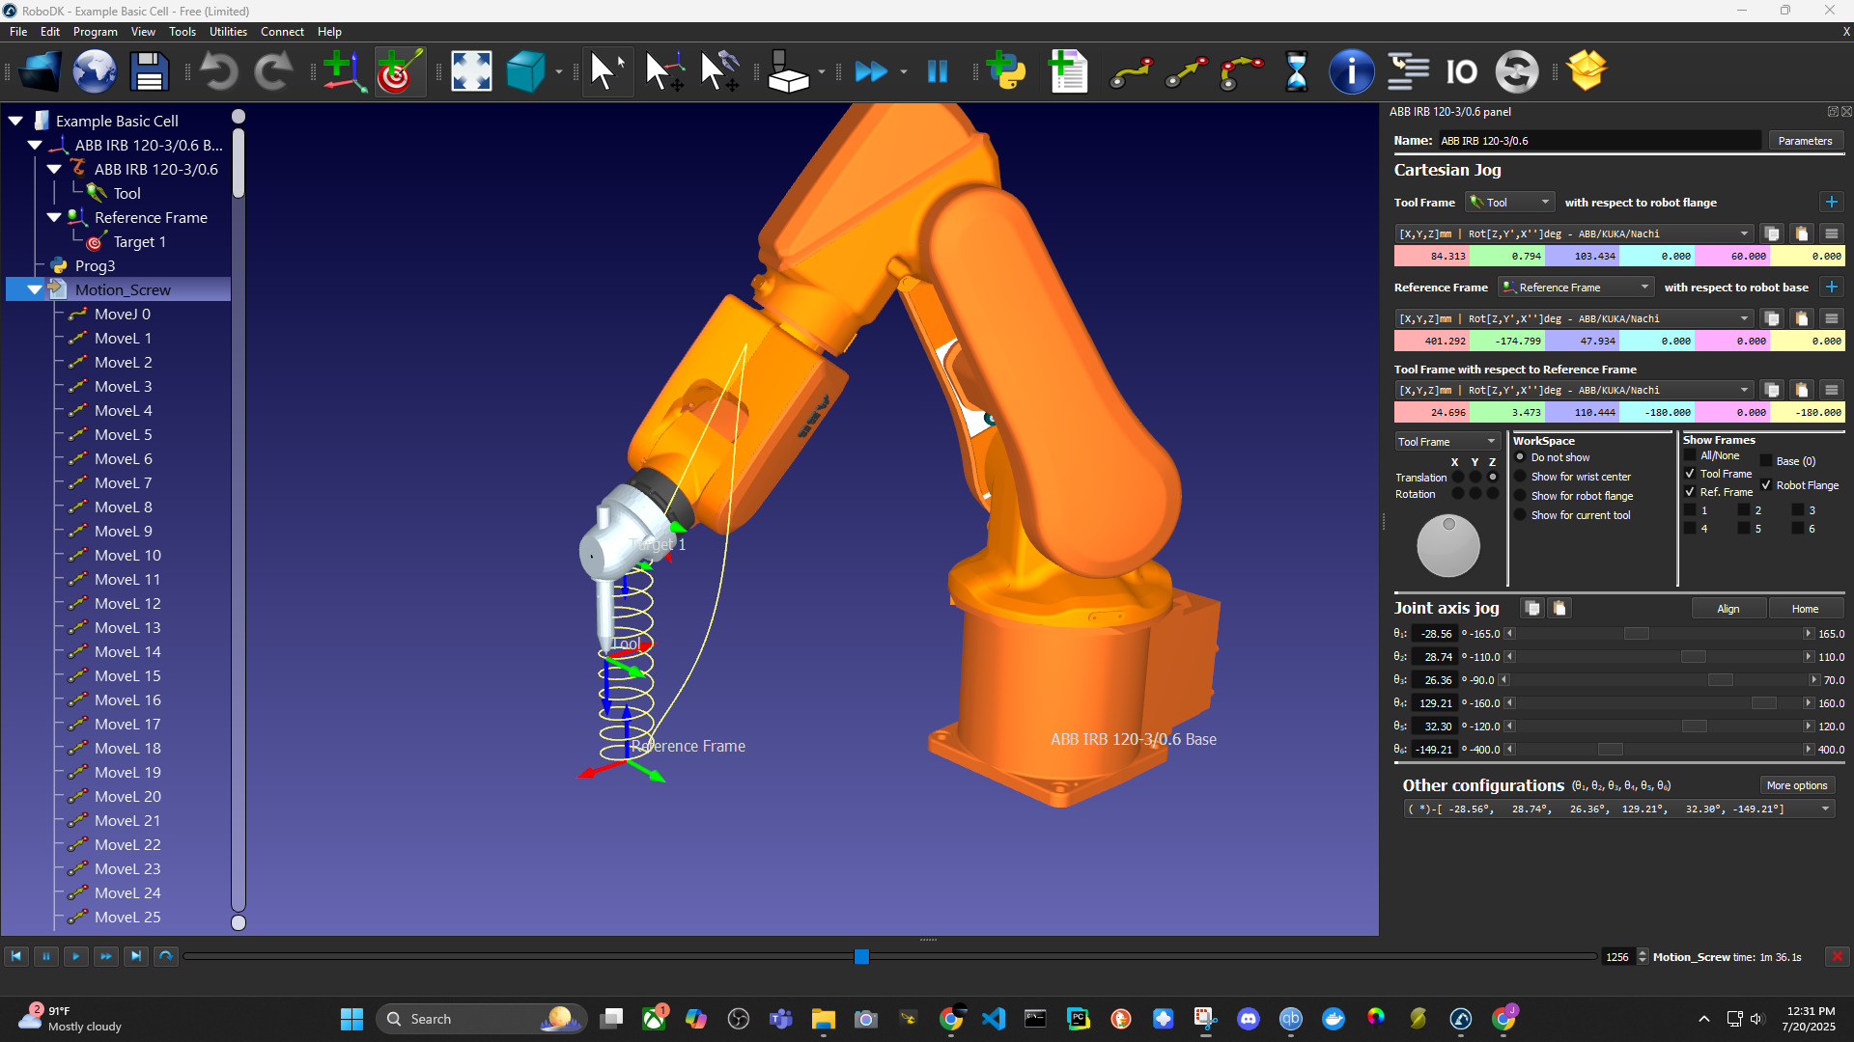Viewport: 1854px width, 1042px height.
Task: Add an IO instruction using the IO icon
Action: [x=1461, y=71]
